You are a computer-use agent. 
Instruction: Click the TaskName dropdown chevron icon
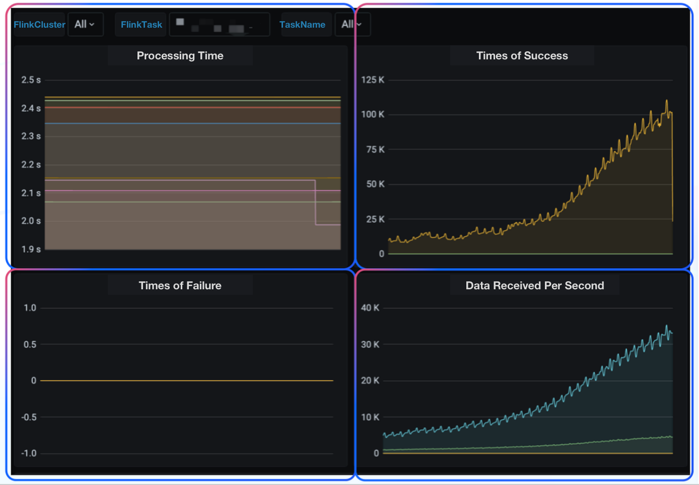pyautogui.click(x=360, y=24)
